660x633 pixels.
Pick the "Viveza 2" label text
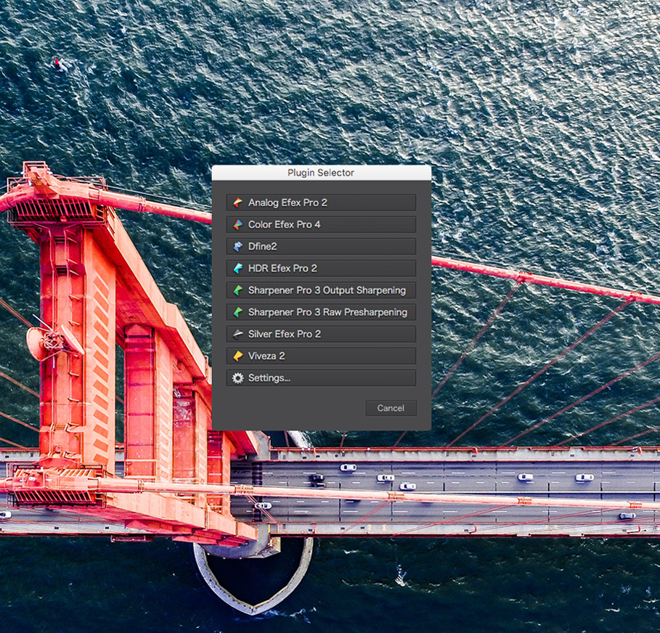pos(266,356)
